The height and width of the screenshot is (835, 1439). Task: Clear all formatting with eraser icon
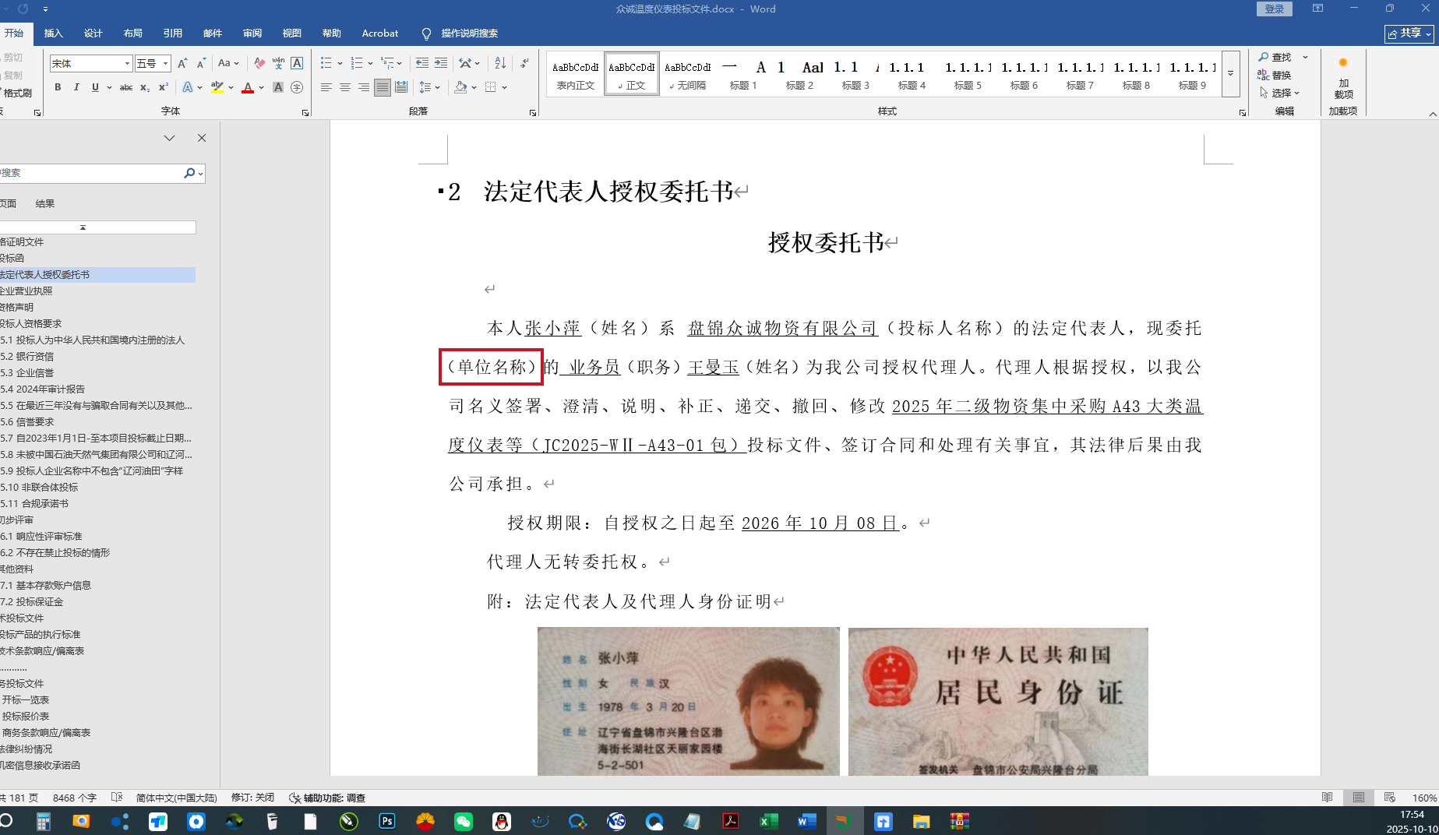tap(259, 63)
